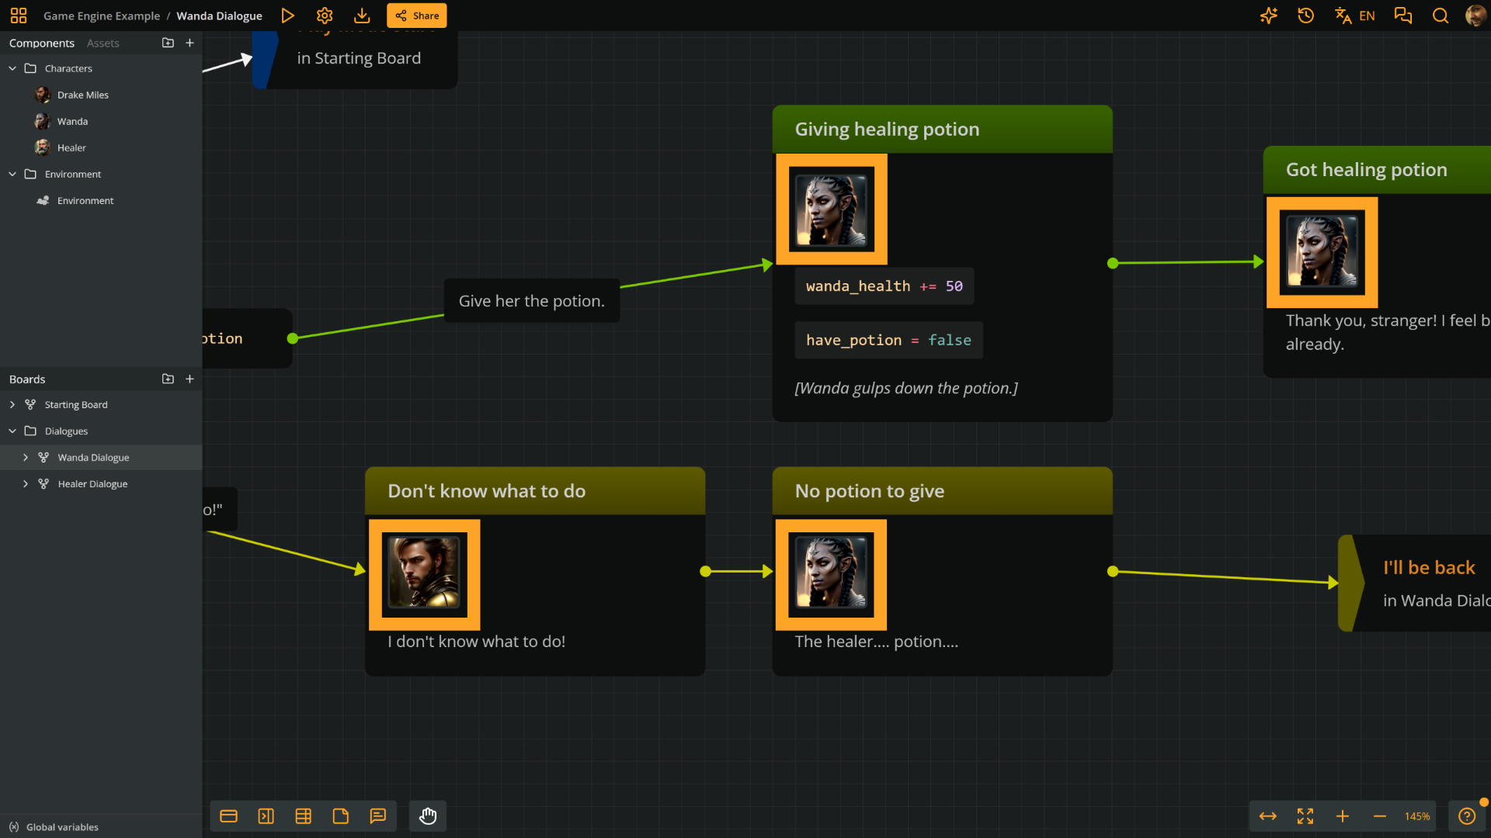Start playback with the Play icon
The height and width of the screenshot is (838, 1491).
click(x=287, y=16)
